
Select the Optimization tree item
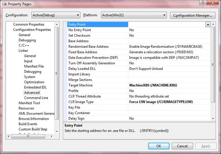[x=34, y=82]
